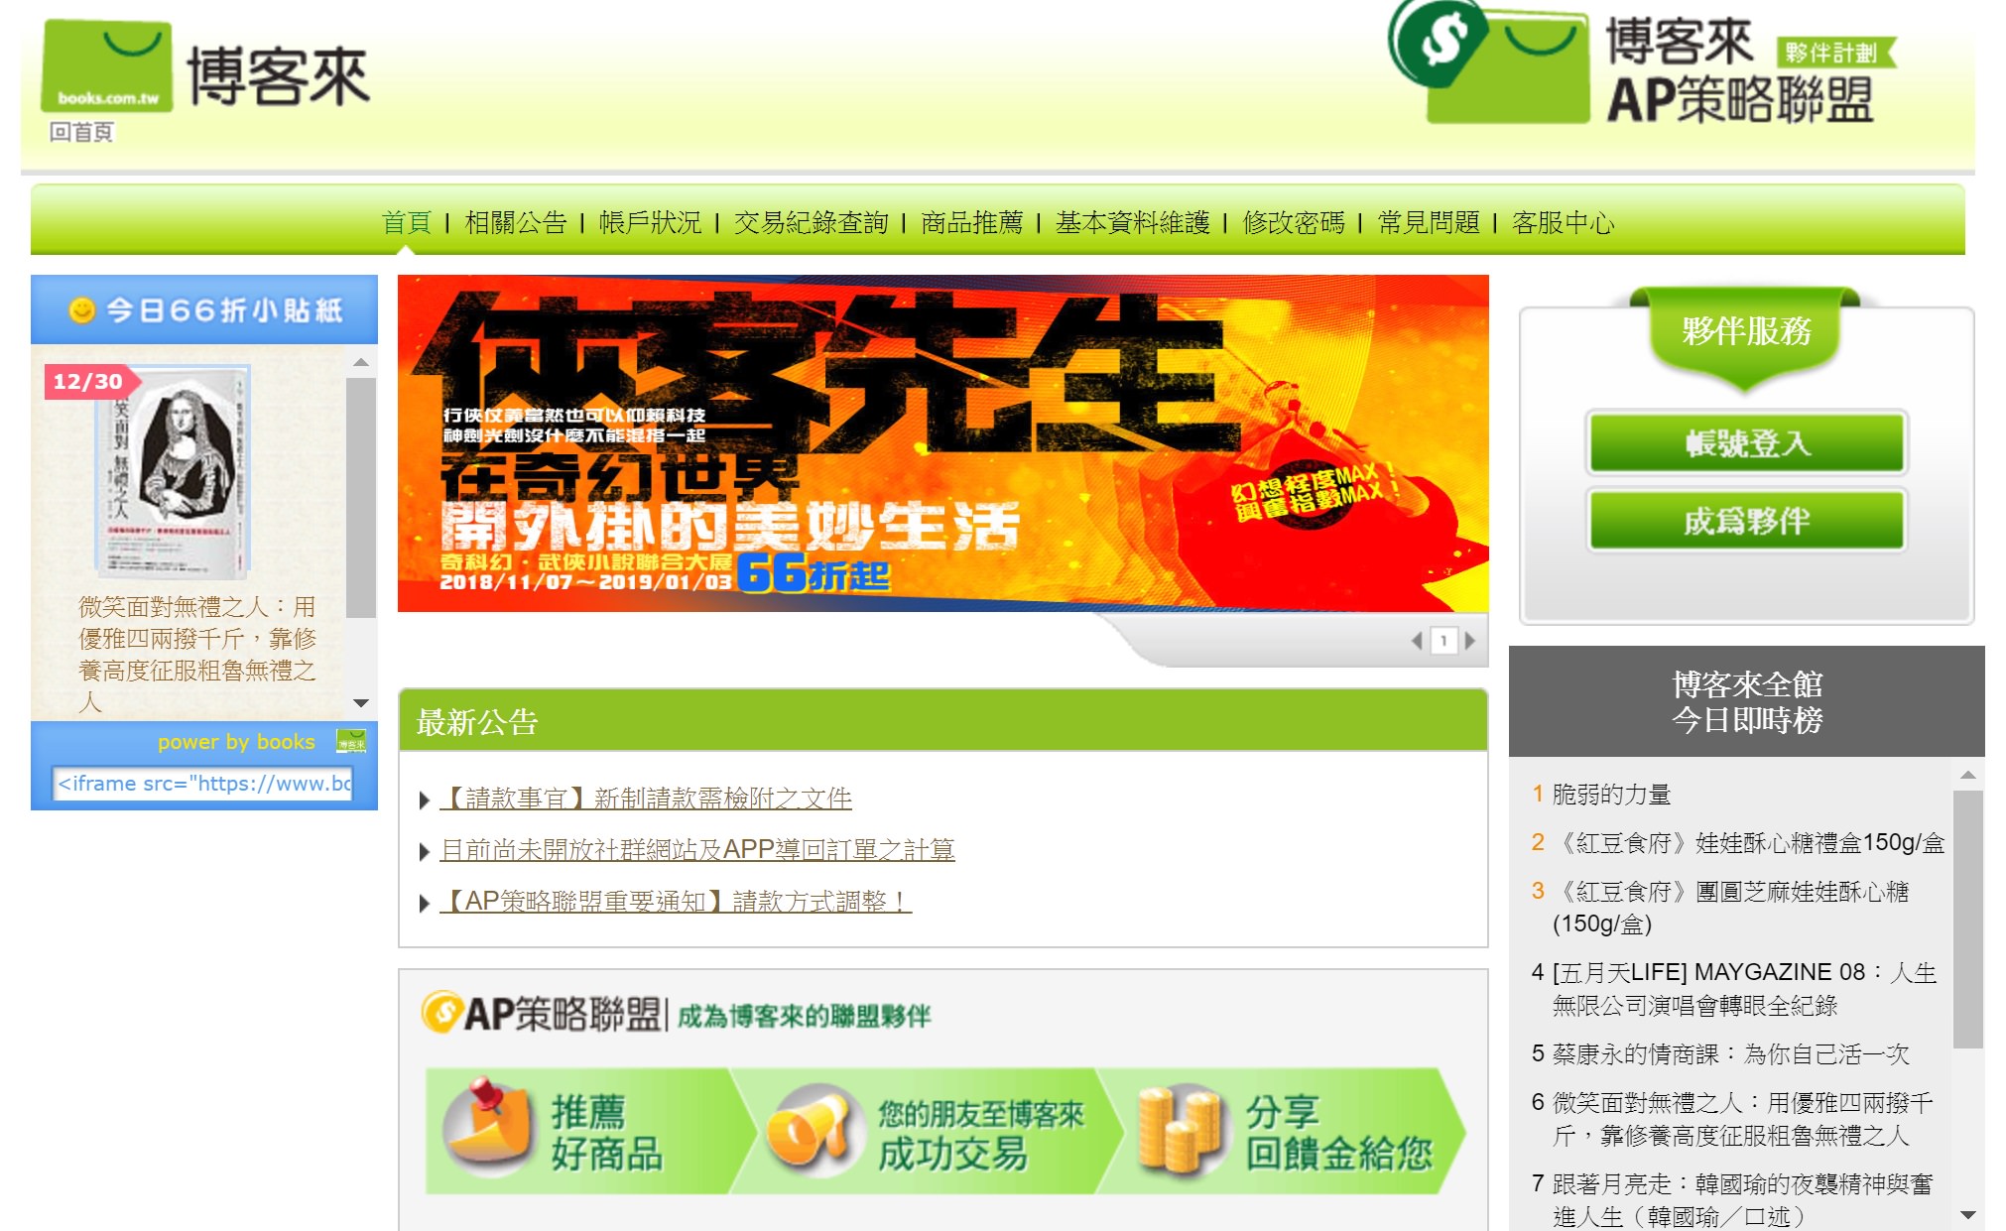Click the sticker widget vertical scrollbar thumb
Image resolution: width=2006 pixels, height=1231 pixels.
(x=361, y=497)
